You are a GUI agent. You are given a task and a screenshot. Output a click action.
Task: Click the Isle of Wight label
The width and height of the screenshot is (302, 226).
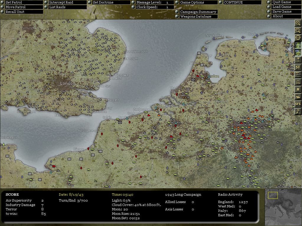tap(26, 111)
